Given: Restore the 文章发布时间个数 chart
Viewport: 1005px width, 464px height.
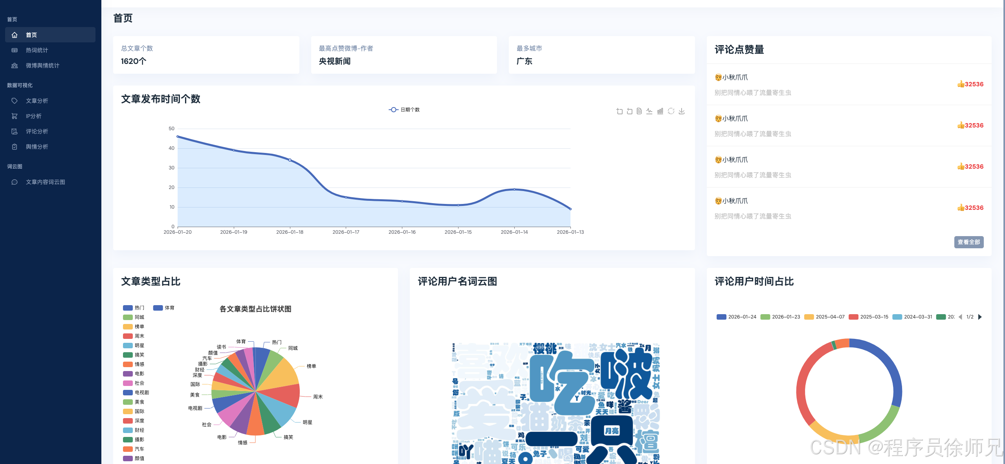Looking at the screenshot, I should (x=671, y=112).
